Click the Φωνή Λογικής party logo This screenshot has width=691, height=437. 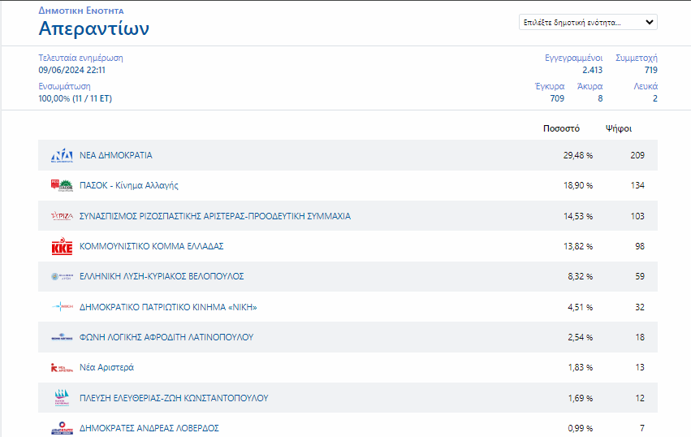[62, 337]
